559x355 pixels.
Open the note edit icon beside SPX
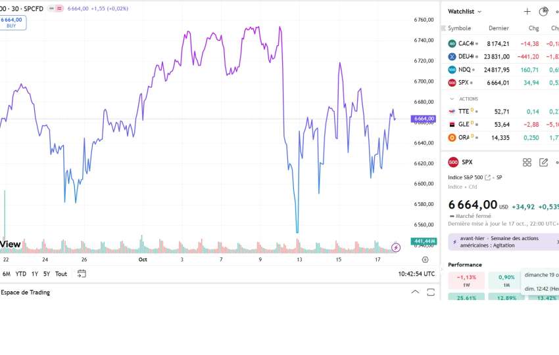point(543,162)
